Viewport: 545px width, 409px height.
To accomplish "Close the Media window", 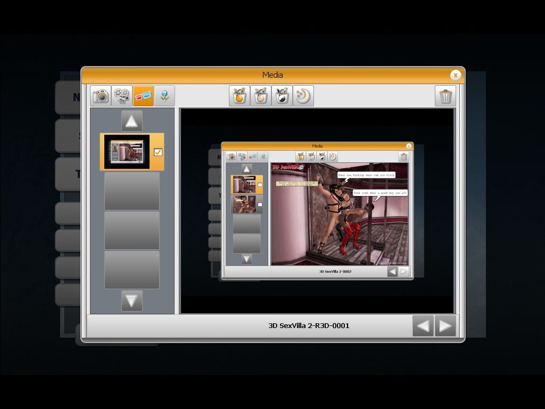I will [x=456, y=75].
